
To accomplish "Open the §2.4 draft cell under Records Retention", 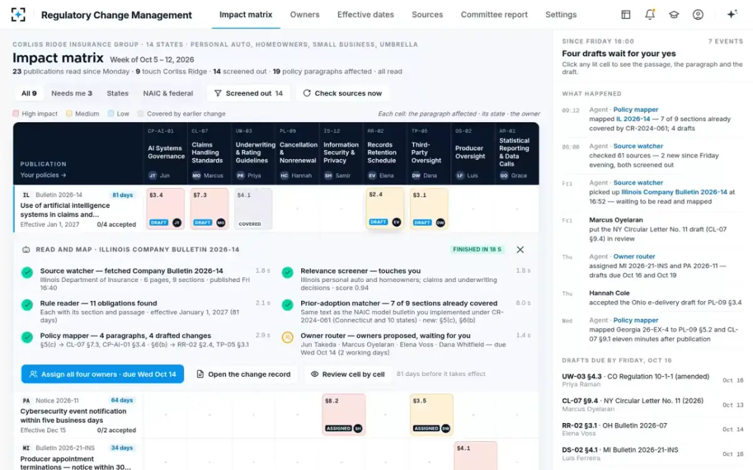I will [x=385, y=209].
